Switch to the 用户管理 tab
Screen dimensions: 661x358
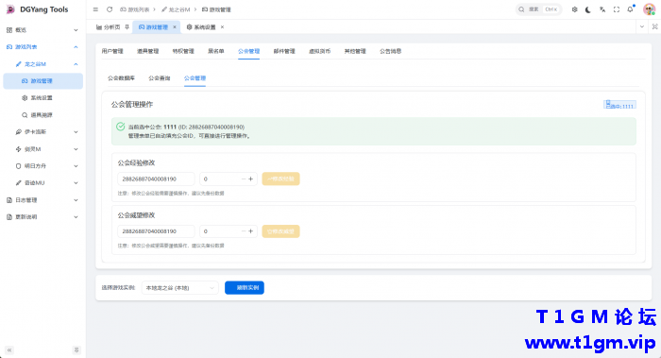(x=112, y=51)
